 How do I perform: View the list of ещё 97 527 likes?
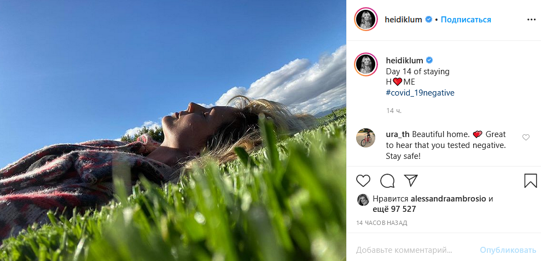click(394, 209)
